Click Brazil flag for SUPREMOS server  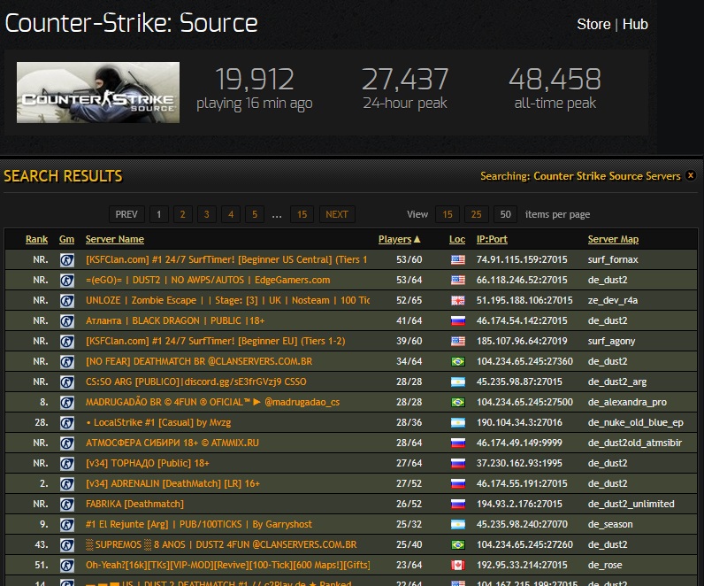point(458,545)
